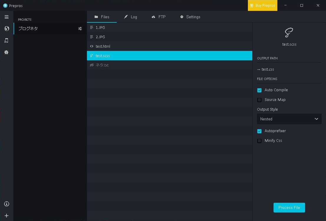Add a new project with plus icon

pyautogui.click(x=6, y=216)
